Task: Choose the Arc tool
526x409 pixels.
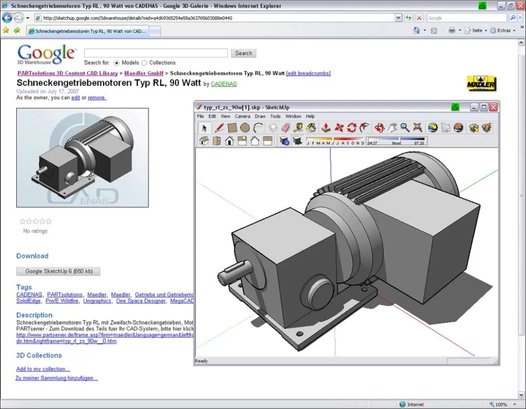Action: tap(258, 128)
